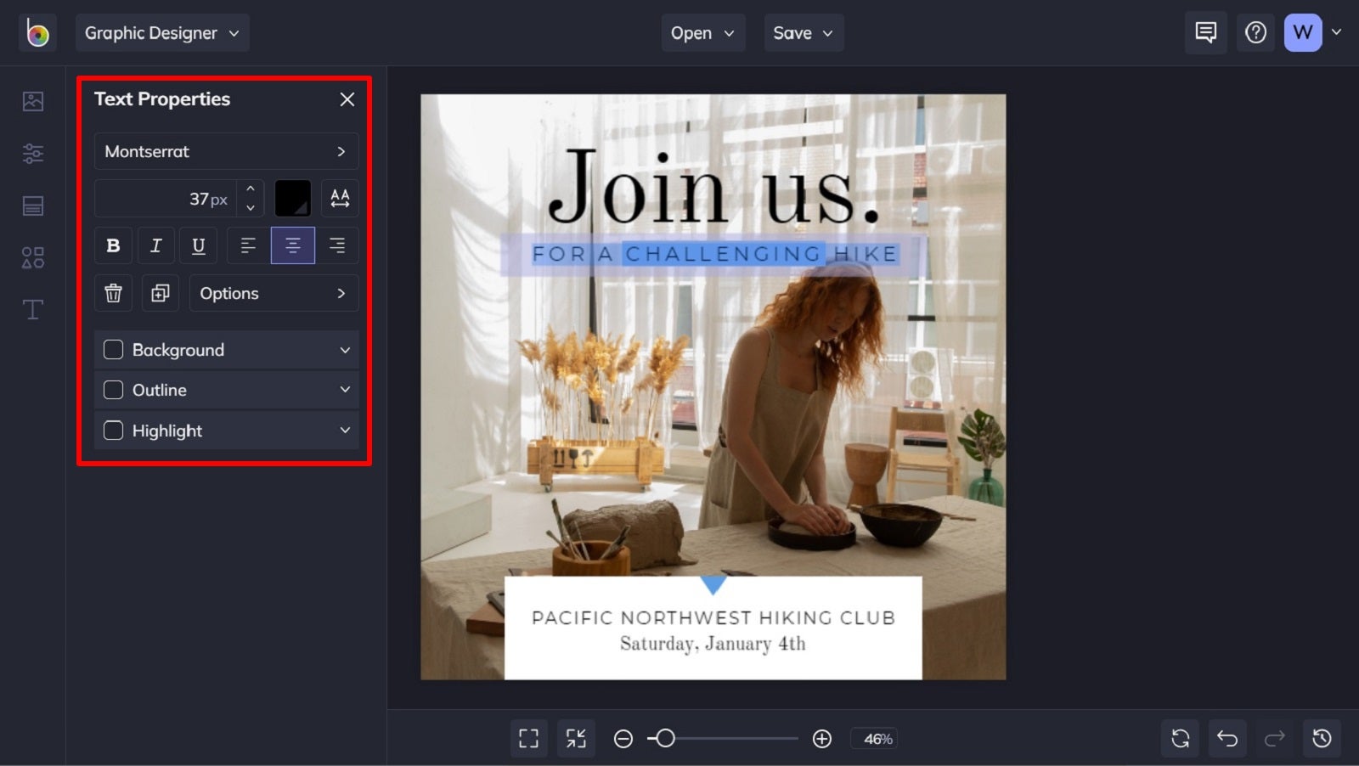Open the text Options panel

[273, 293]
